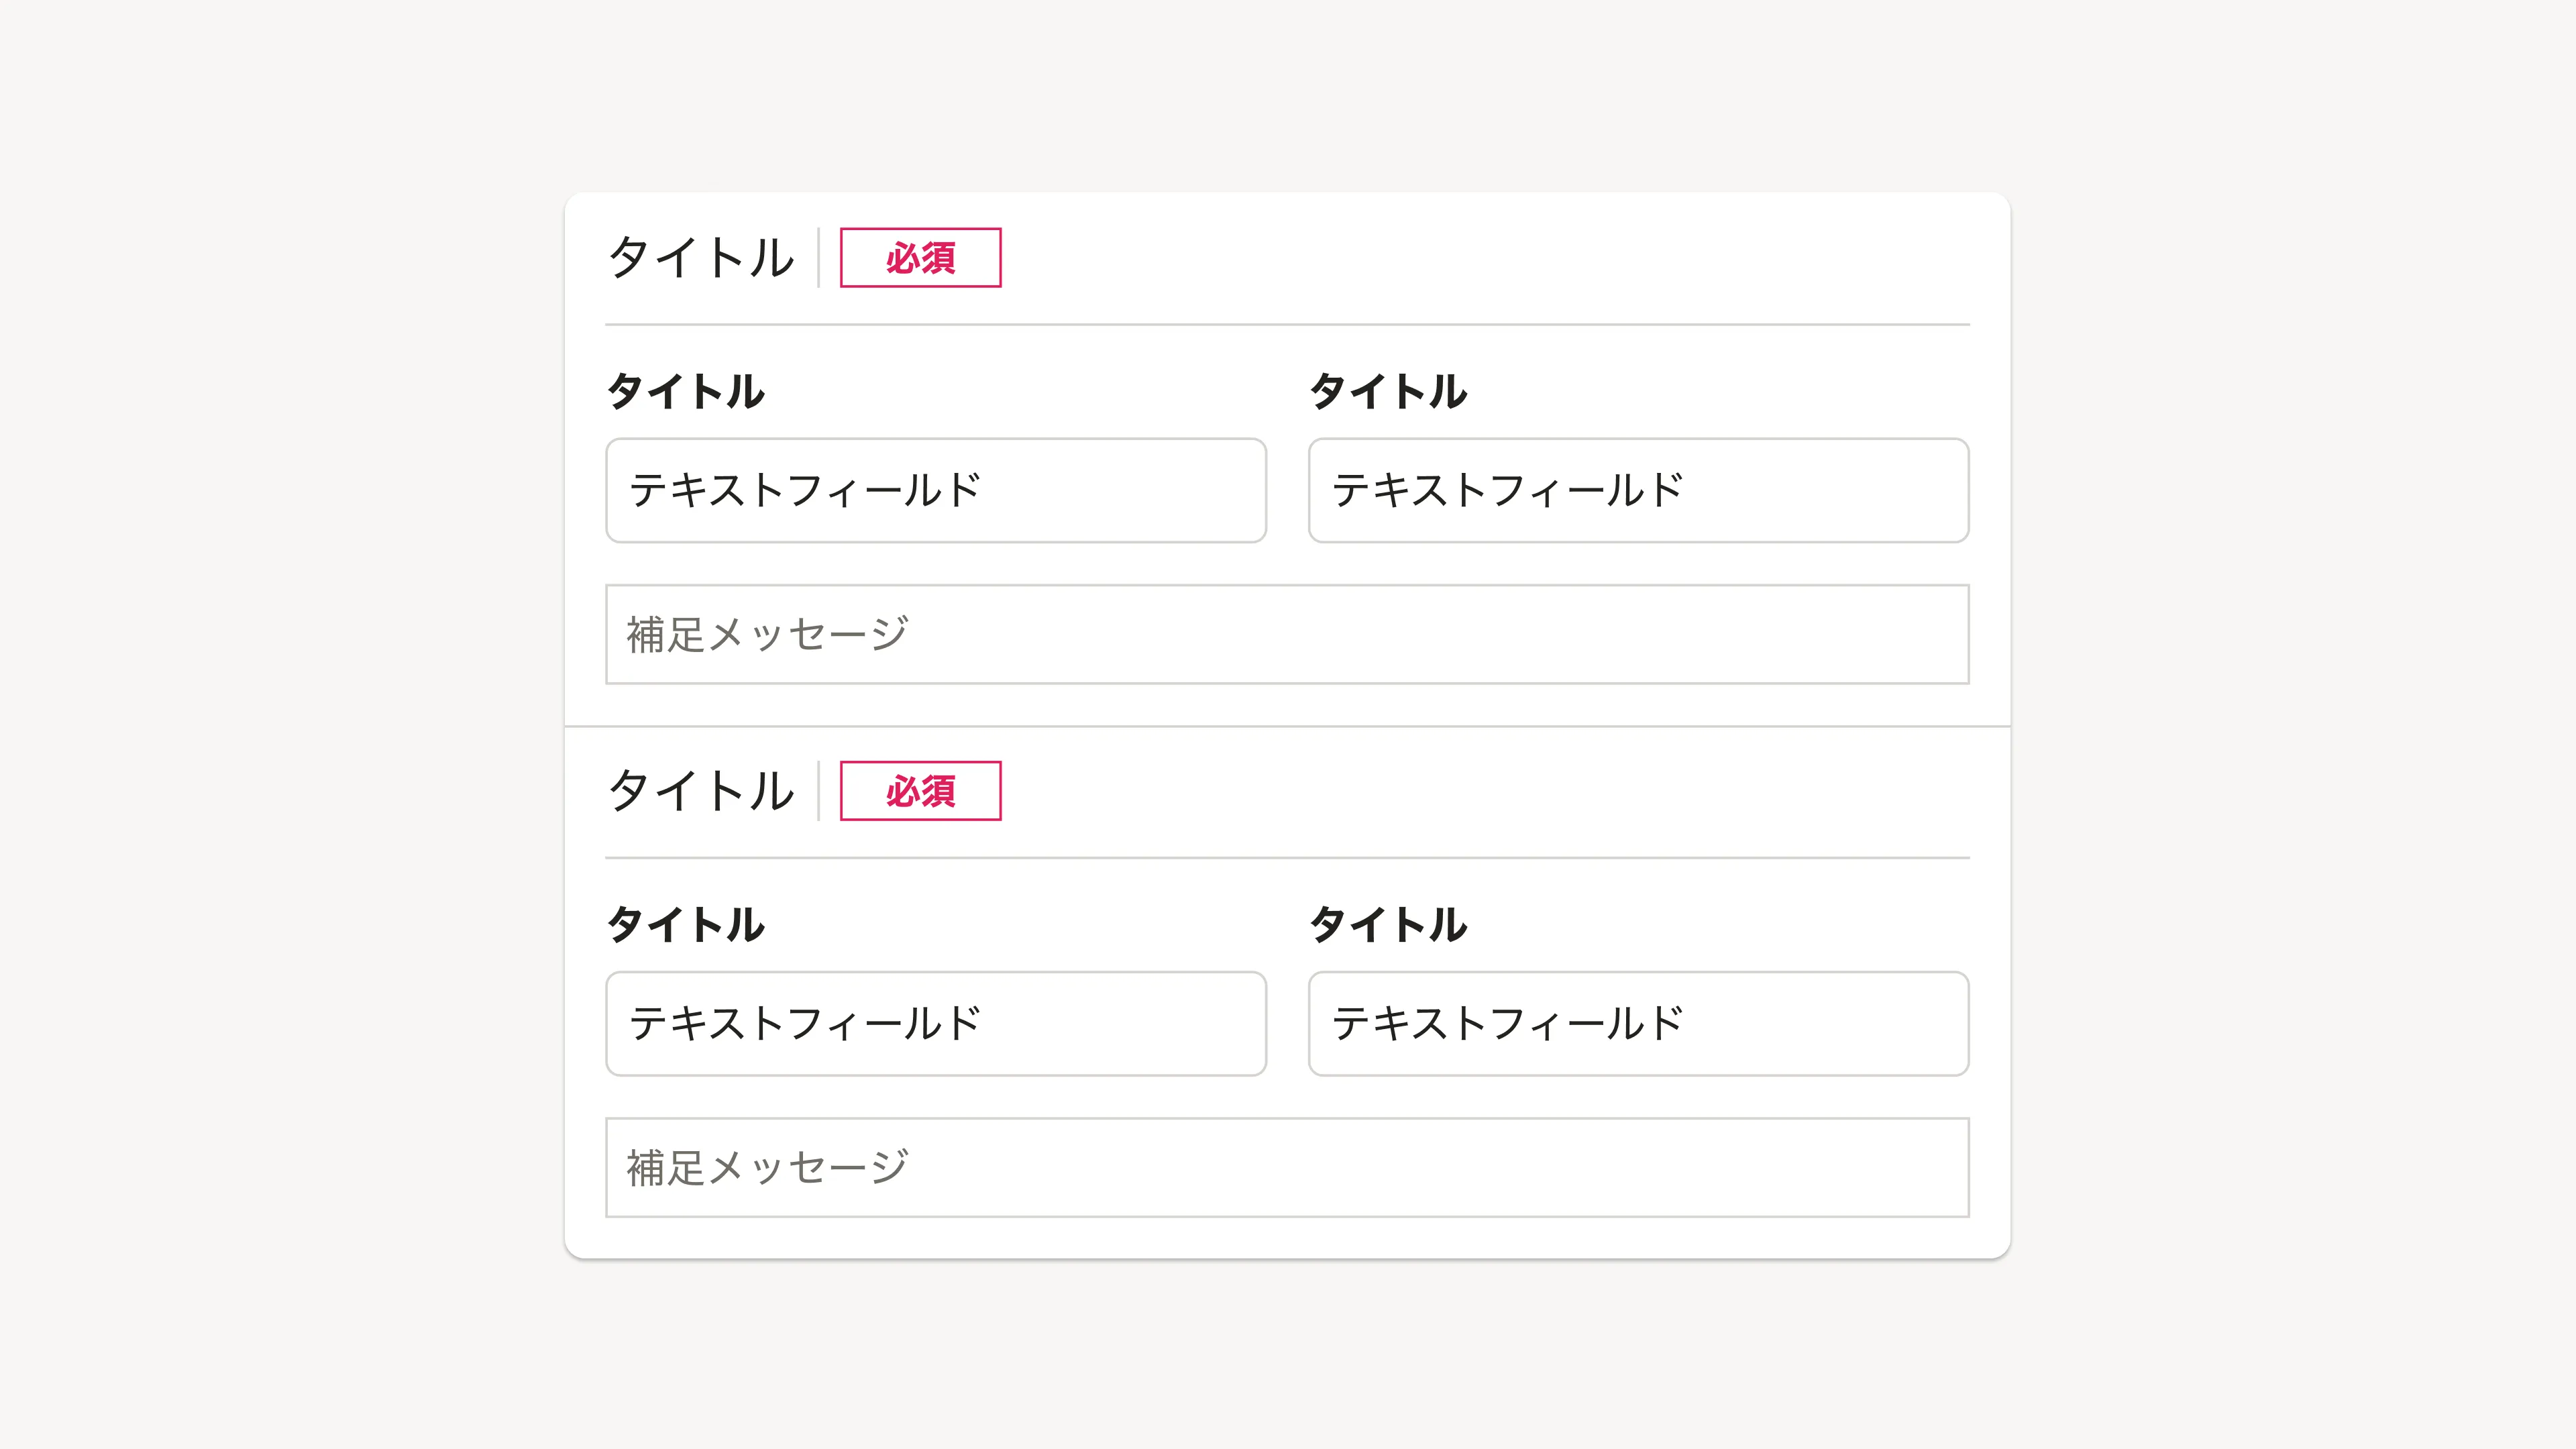
Task: Click the 必須 badge in the upper section
Action: (920, 258)
